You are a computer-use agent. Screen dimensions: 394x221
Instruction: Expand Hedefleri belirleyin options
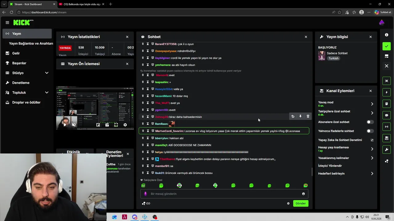coord(372,173)
